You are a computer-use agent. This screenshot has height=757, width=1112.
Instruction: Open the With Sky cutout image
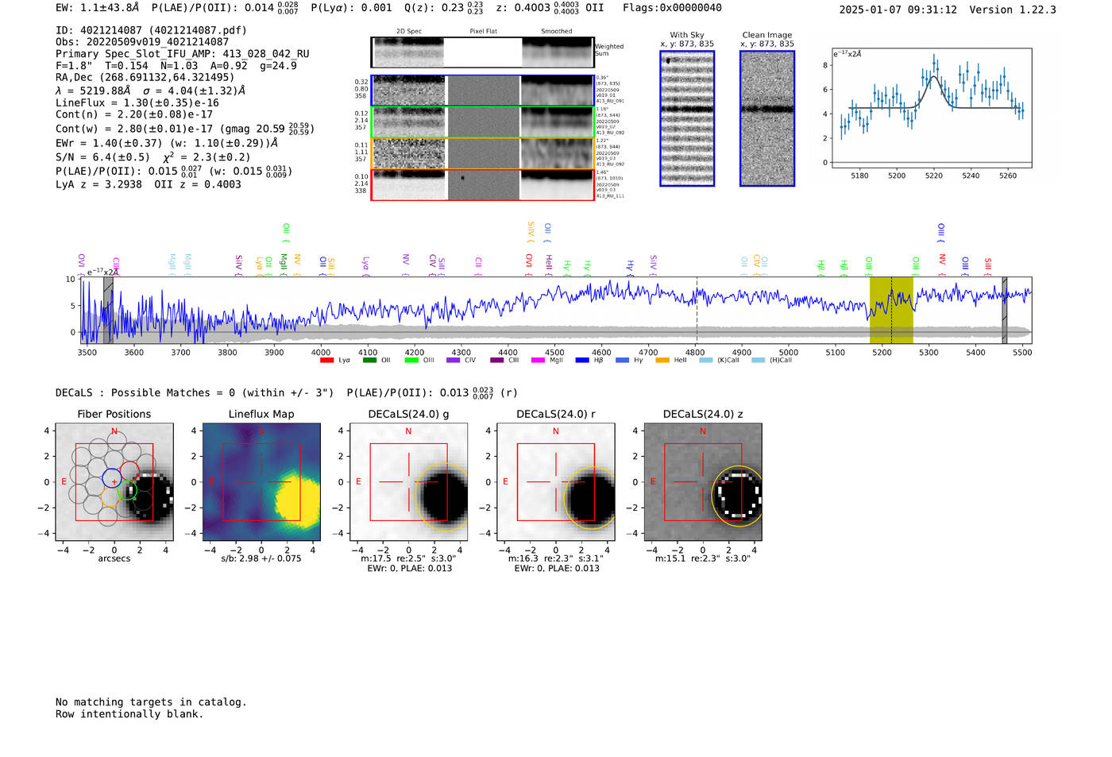click(x=687, y=118)
